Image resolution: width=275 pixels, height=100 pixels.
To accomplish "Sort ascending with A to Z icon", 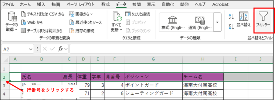I will [x=231, y=17].
